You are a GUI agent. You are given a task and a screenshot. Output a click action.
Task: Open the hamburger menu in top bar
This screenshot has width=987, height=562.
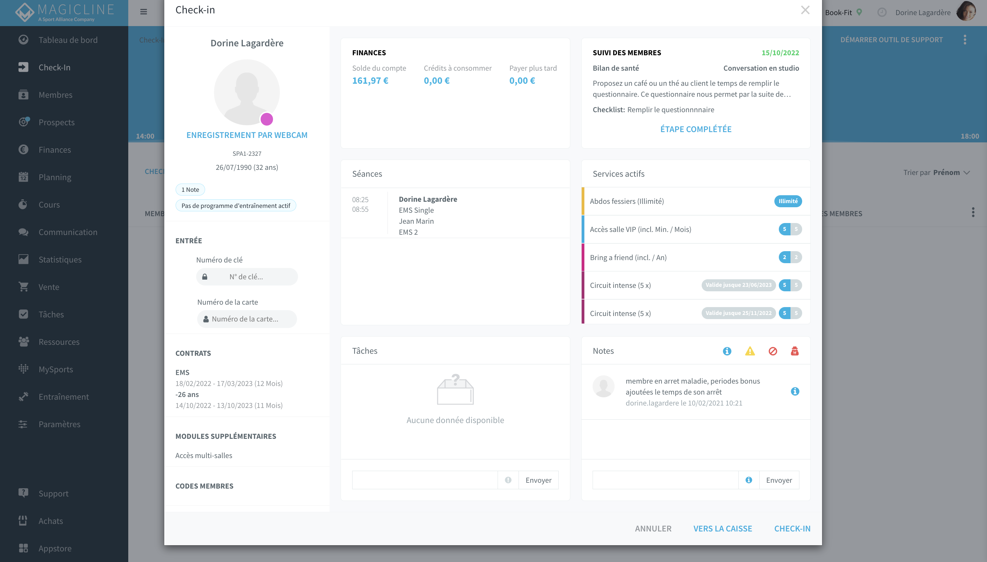tap(143, 12)
